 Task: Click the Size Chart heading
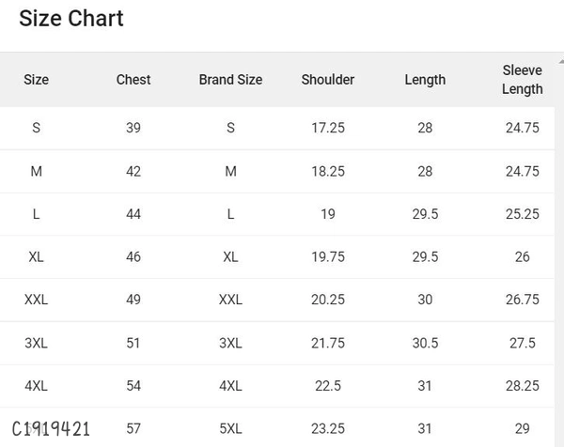tap(71, 19)
